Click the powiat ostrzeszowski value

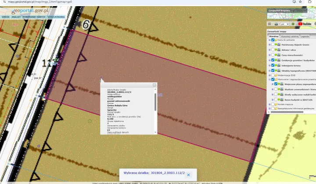[118, 101]
